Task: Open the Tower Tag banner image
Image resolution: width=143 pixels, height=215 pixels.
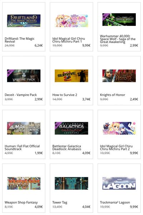Action: pyautogui.click(x=71, y=183)
